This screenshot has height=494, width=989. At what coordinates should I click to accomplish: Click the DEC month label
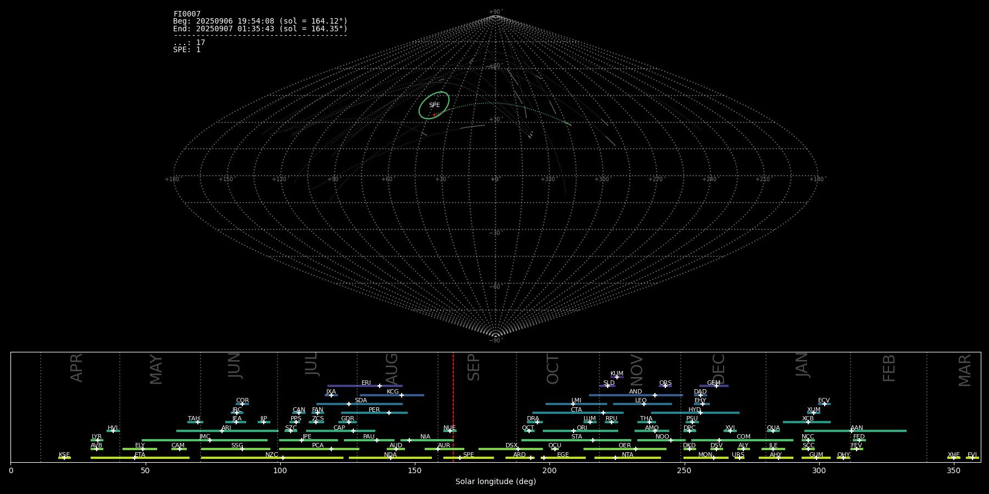[x=718, y=369]
